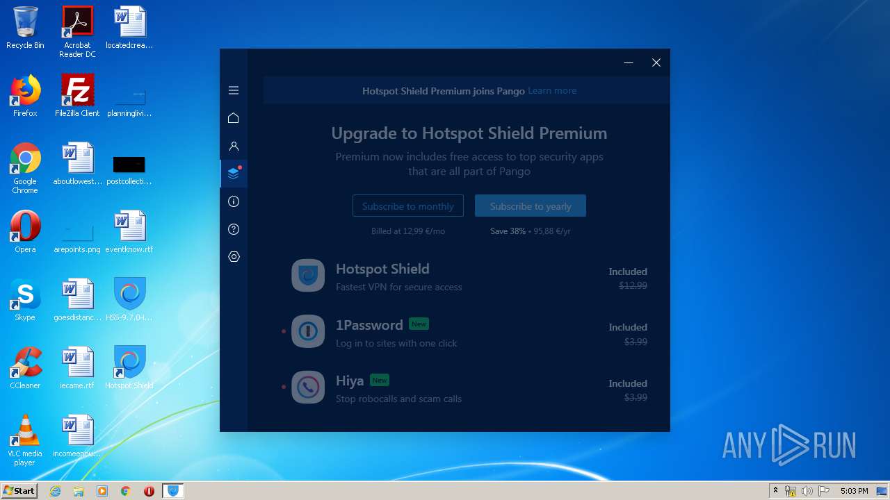Open Windows Media Player from taskbar
This screenshot has width=890, height=500.
[x=102, y=491]
